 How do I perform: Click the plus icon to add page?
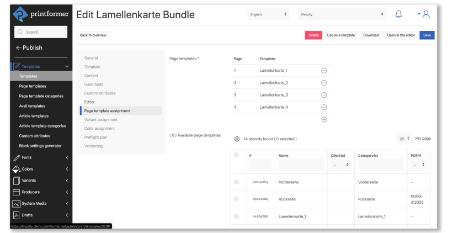[324, 119]
